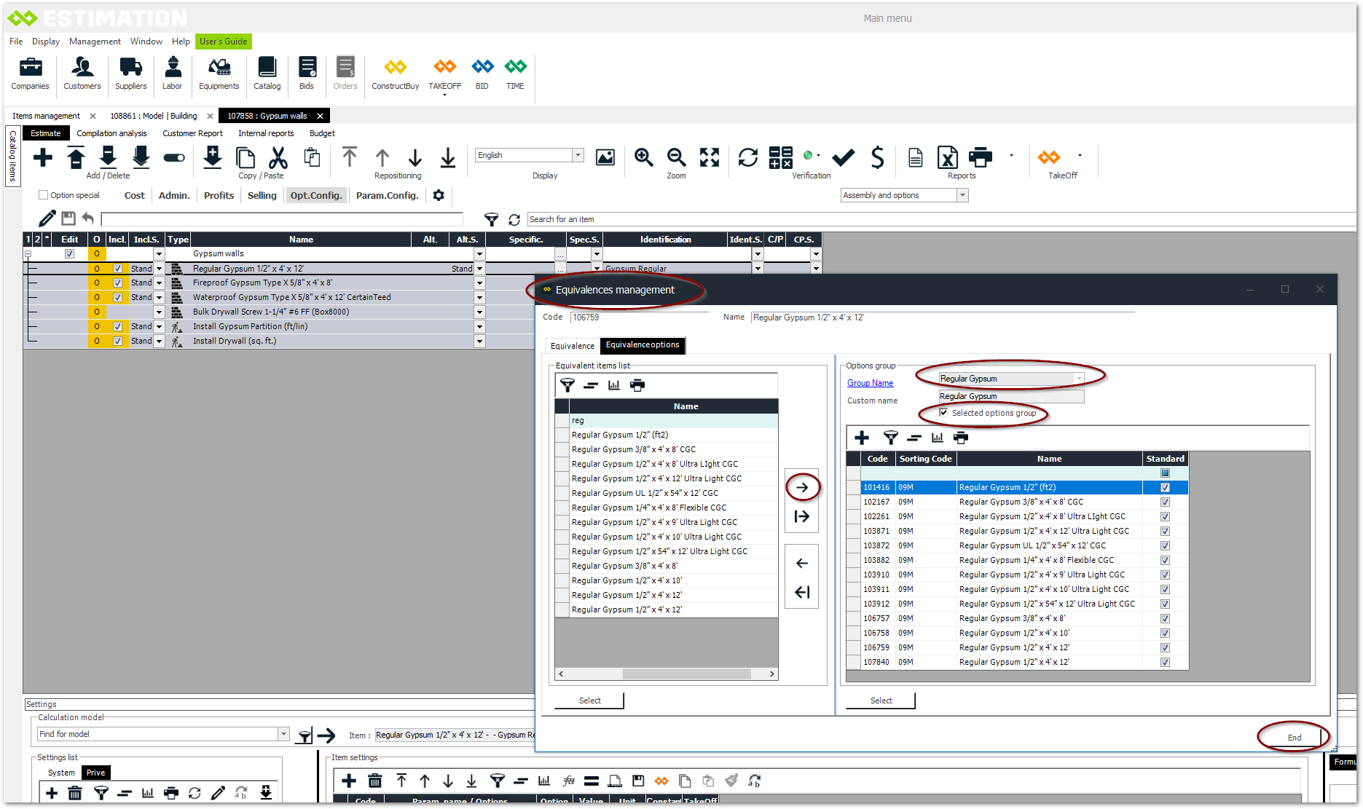1363x809 pixels.
Task: Expand the Assembly and options dropdown
Action: [962, 195]
